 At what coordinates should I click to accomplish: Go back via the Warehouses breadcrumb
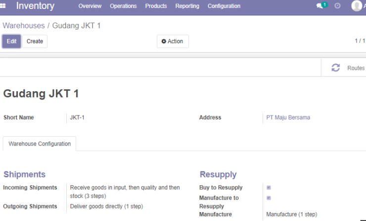pyautogui.click(x=24, y=25)
